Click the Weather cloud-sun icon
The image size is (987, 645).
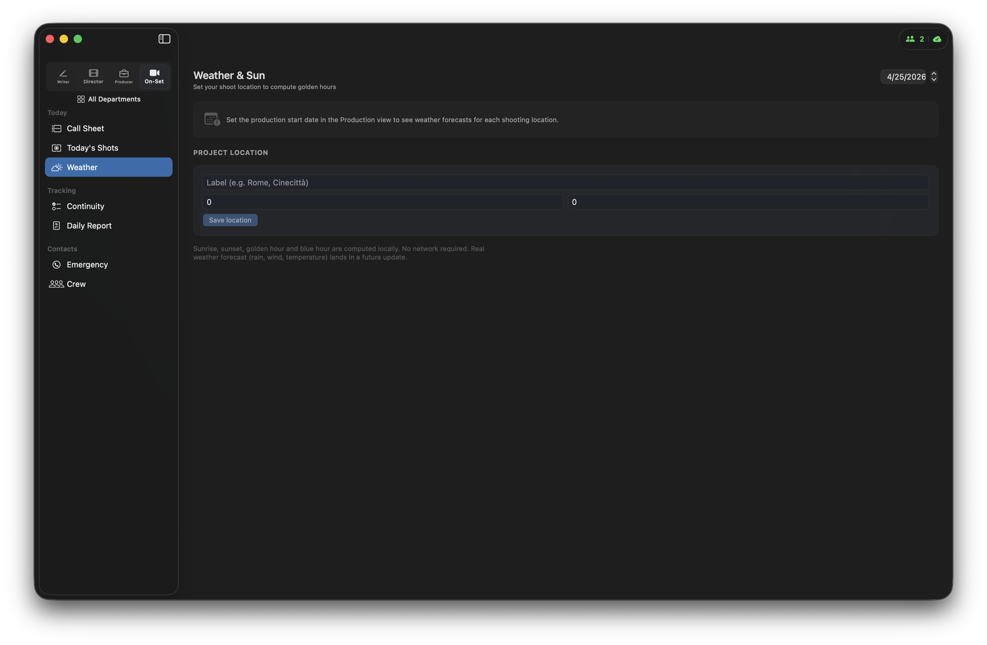57,167
